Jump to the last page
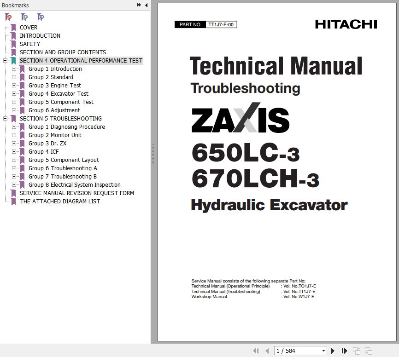Image resolution: width=399 pixels, height=357 pixels. point(344,351)
